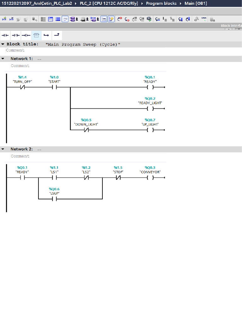Collapse Network 2

pyautogui.click(x=3, y=149)
